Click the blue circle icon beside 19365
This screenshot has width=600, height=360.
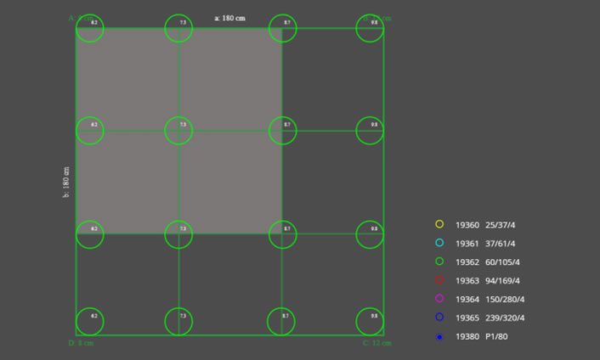click(439, 317)
